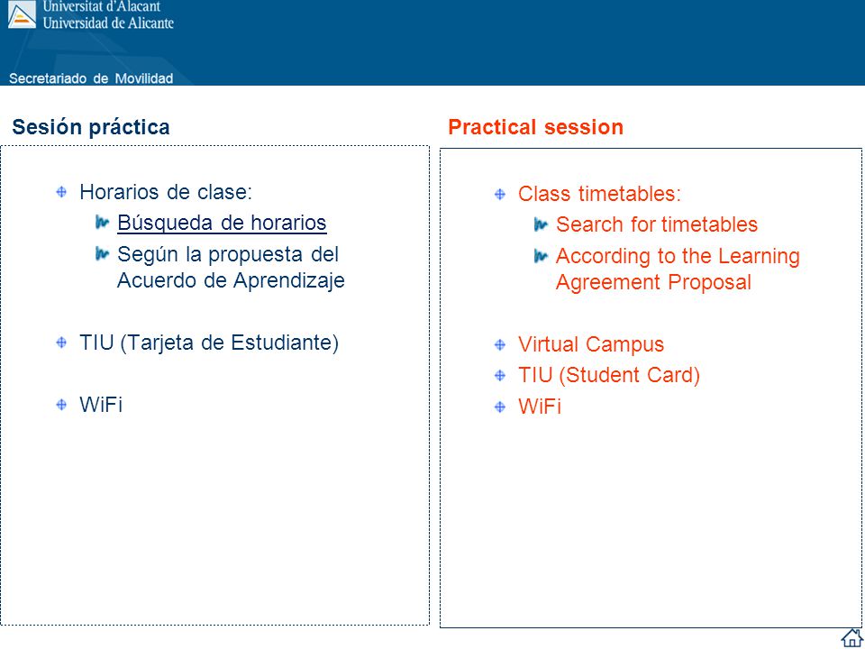Click the Practical session heading
Screen dimensions: 865x649
[535, 127]
